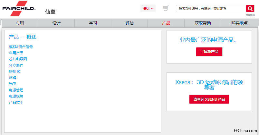Open the shopping cart icon
Screen dimensions: 259x135
[x=166, y=8]
